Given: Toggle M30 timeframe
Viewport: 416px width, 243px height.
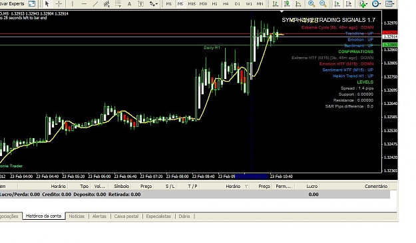Looking at the screenshot, I should [203, 4].
